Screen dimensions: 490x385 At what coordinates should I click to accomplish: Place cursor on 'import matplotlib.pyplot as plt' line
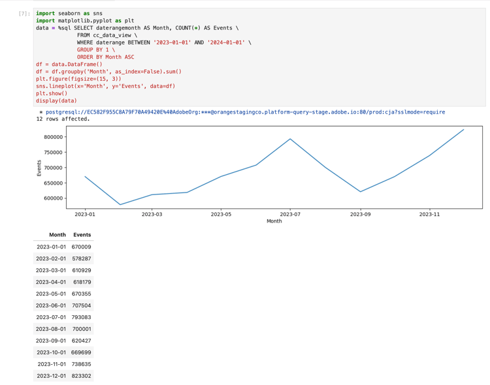coord(84,21)
